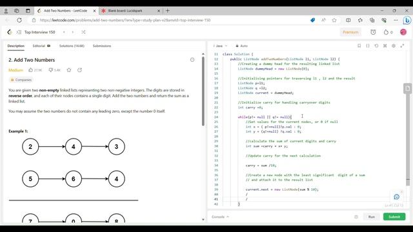Image resolution: width=413 pixels, height=232 pixels.
Task: Expand editor to fullscreen icon
Action: [402, 46]
